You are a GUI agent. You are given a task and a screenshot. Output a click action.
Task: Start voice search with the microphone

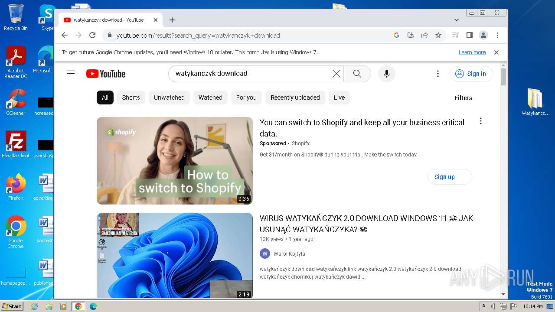(387, 74)
